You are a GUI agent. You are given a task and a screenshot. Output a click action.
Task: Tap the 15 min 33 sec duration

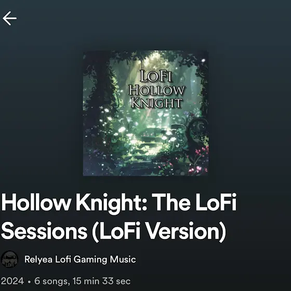101,281
